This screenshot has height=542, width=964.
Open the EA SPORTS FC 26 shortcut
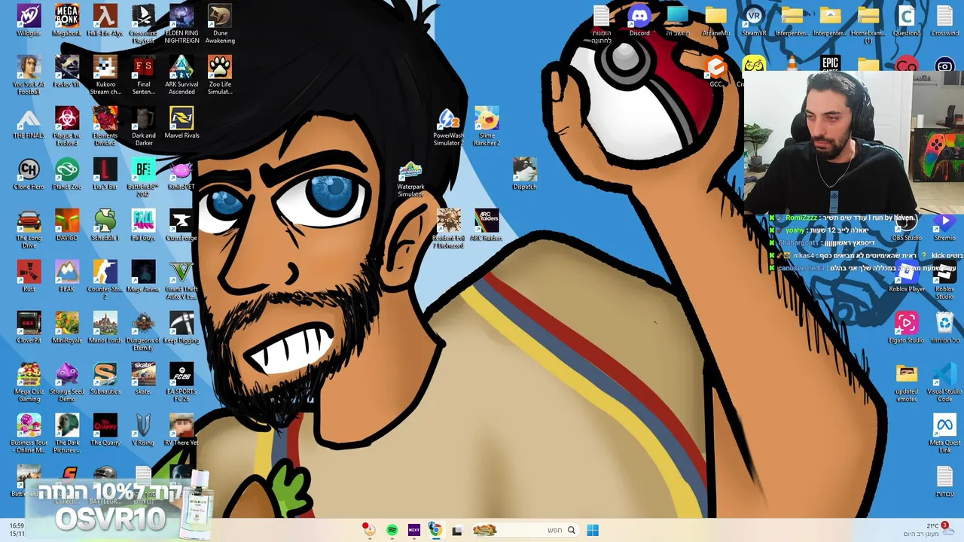click(182, 382)
